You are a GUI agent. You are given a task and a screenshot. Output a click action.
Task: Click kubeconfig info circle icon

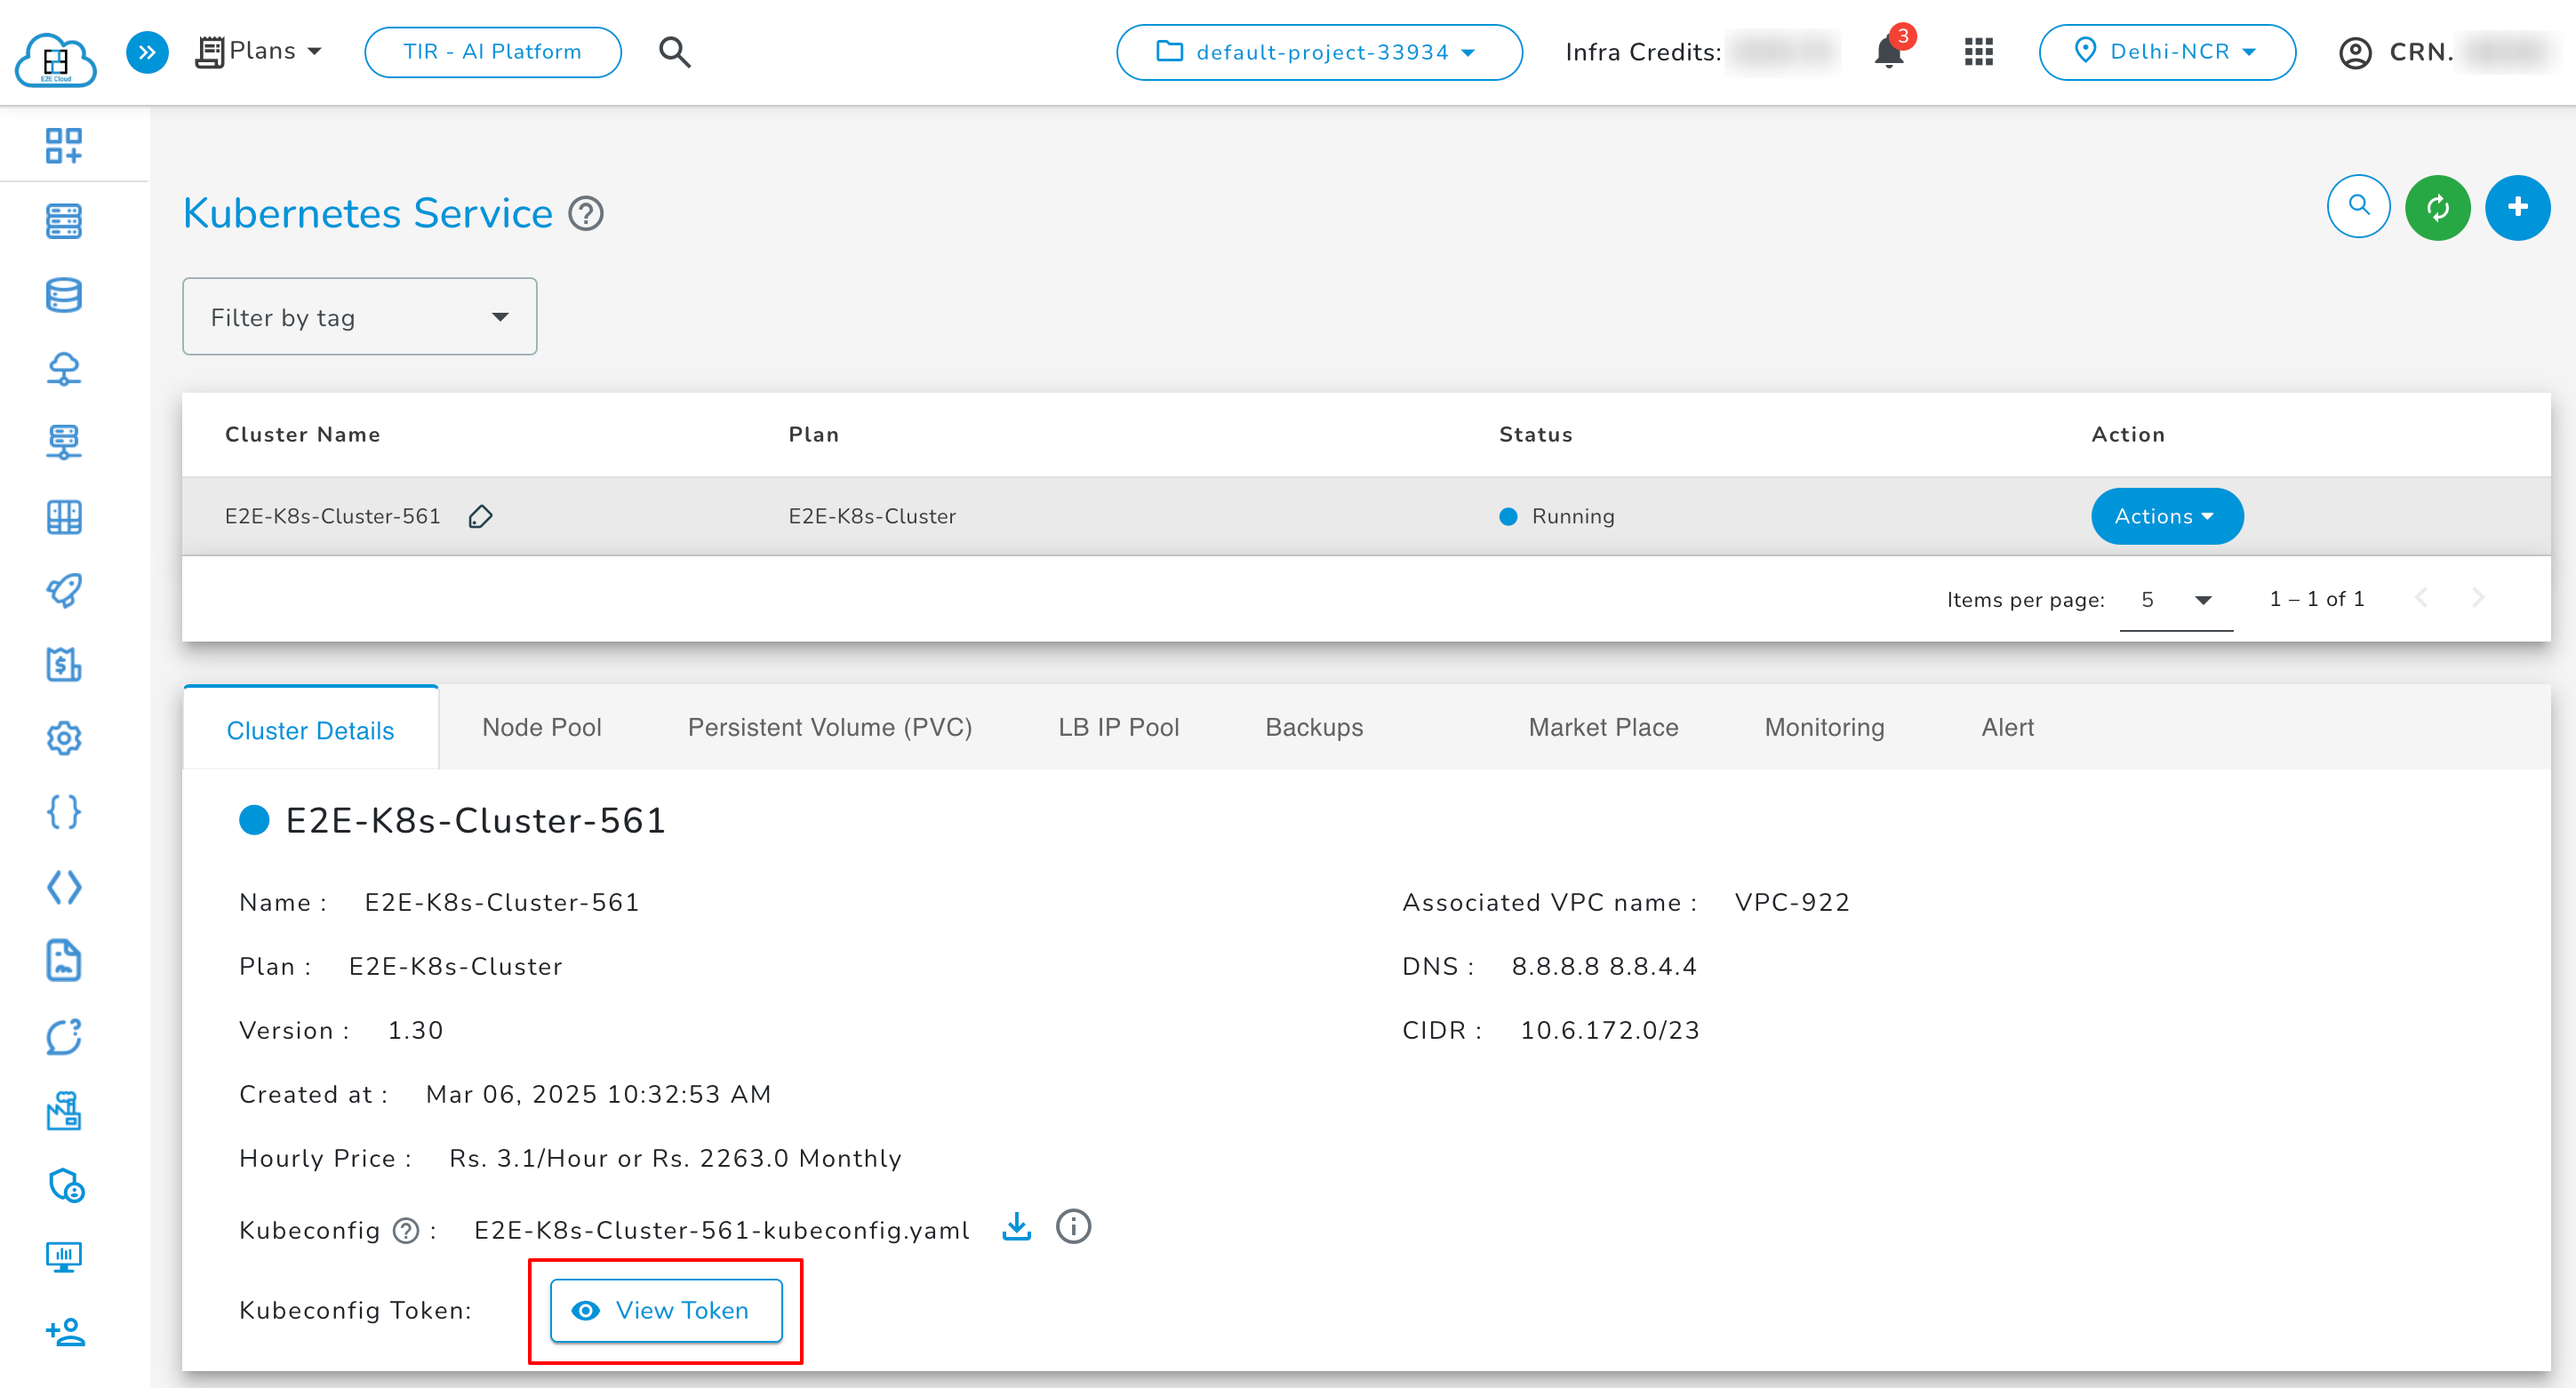tap(1074, 1226)
